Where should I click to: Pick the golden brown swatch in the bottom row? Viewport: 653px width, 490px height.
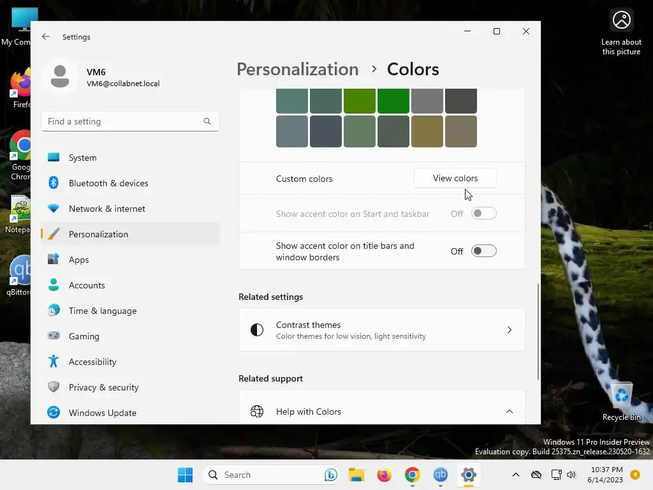427,131
